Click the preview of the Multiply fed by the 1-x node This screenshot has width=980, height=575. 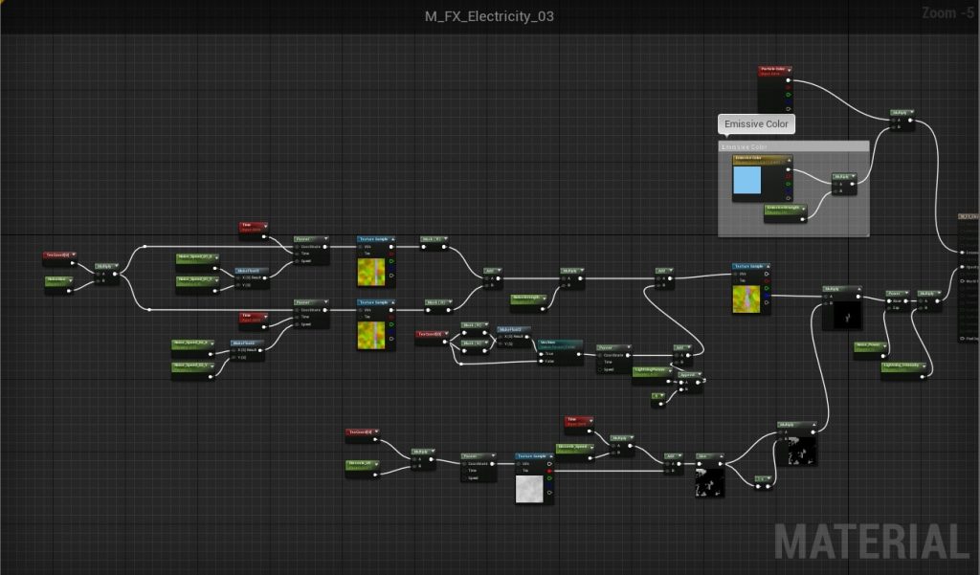801,451
